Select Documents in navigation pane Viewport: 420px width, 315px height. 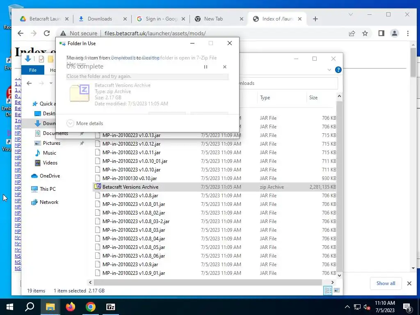click(x=55, y=133)
